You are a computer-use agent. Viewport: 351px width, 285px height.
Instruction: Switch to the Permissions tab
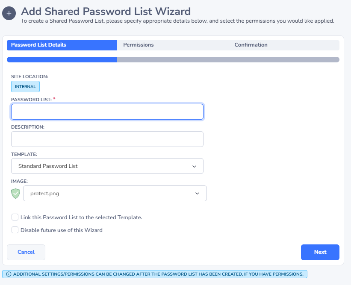(139, 45)
